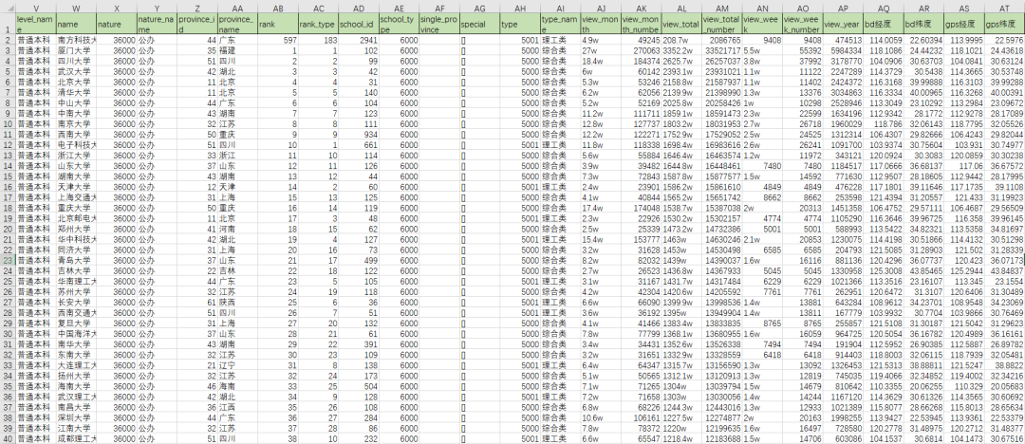Click the province_name header cell

(x=237, y=24)
